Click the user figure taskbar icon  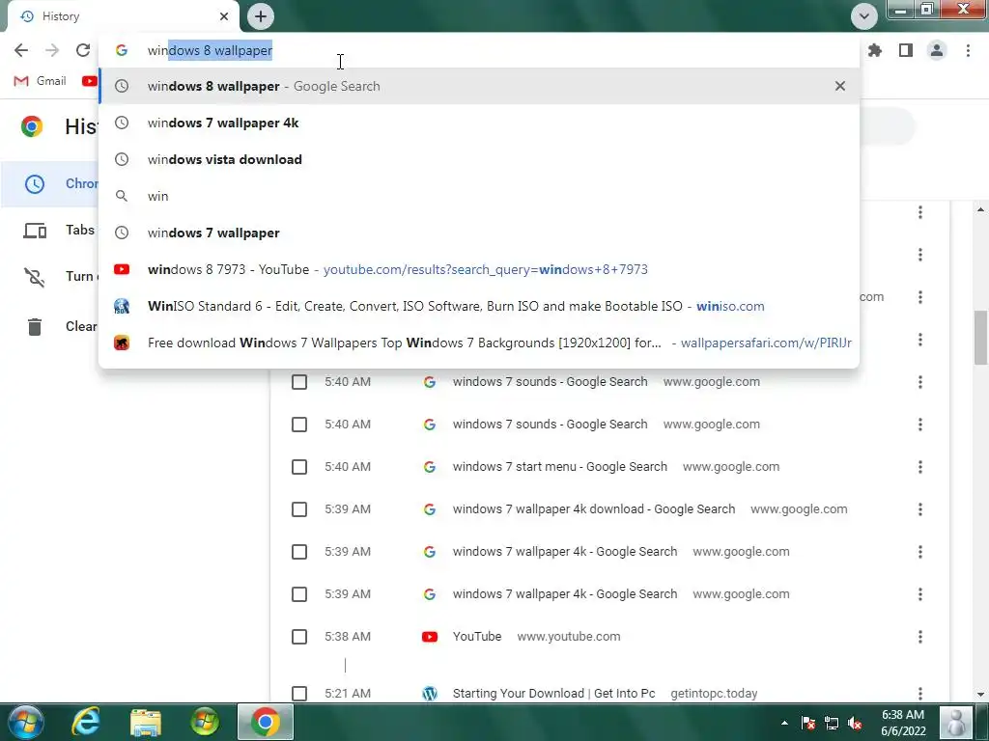pyautogui.click(x=955, y=722)
